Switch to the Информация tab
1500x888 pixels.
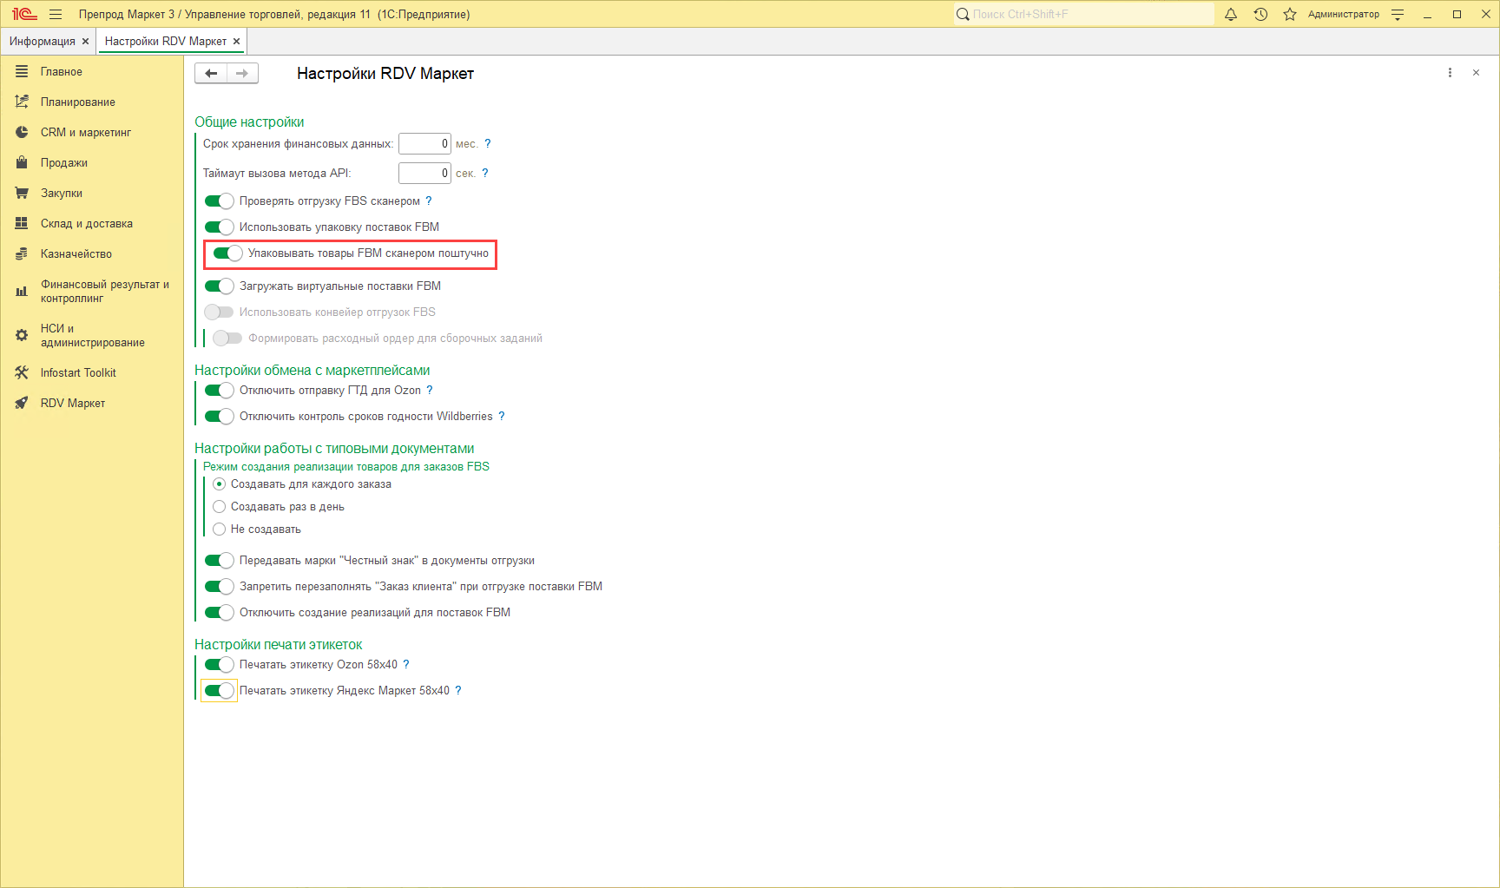point(43,41)
